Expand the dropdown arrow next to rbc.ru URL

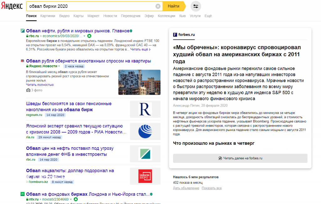click(84, 36)
